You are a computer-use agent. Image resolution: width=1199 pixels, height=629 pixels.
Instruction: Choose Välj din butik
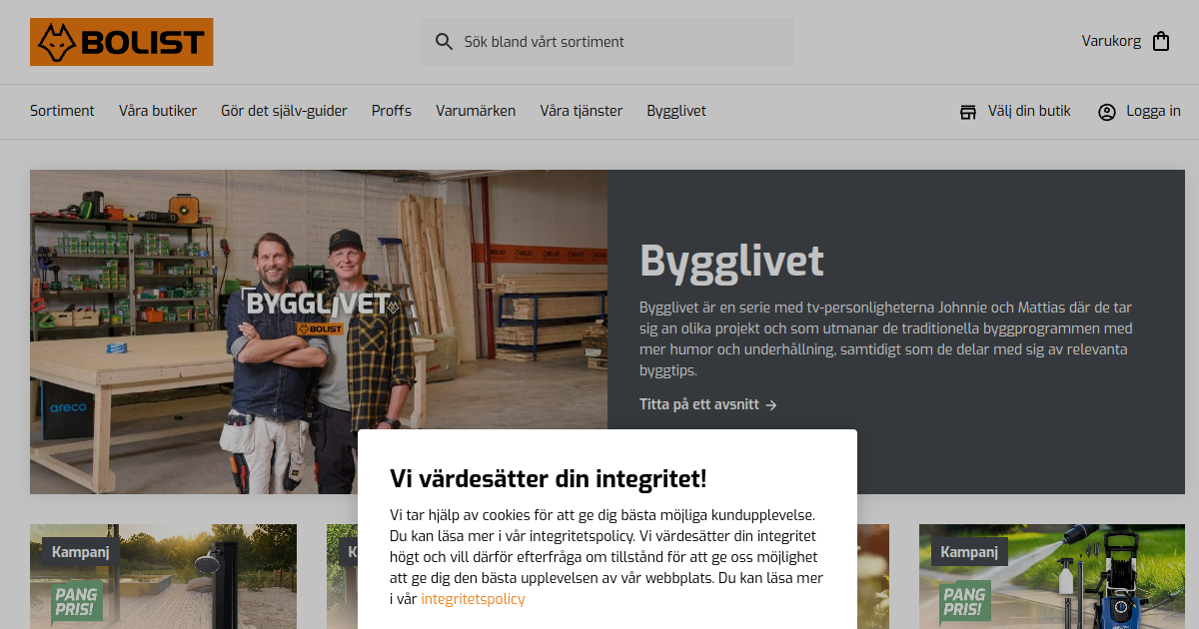tap(1029, 111)
